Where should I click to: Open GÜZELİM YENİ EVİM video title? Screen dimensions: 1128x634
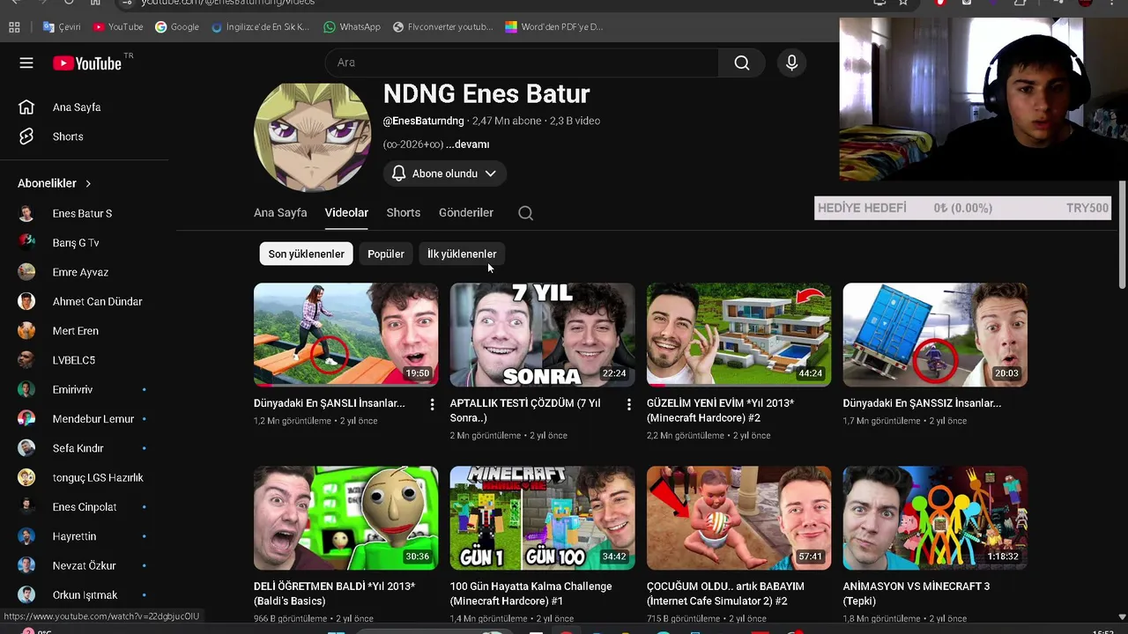coord(721,410)
